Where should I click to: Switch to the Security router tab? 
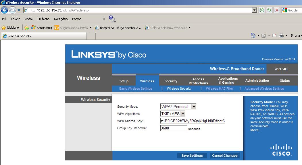[x=171, y=81]
